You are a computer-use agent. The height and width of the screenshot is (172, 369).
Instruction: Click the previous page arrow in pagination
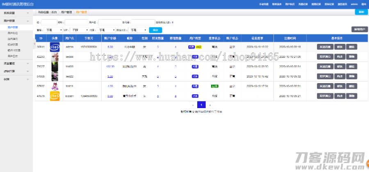pos(193,105)
